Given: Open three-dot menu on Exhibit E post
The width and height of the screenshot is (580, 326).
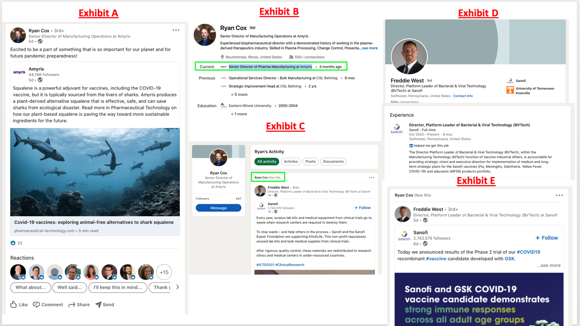Looking at the screenshot, I should coord(559,195).
